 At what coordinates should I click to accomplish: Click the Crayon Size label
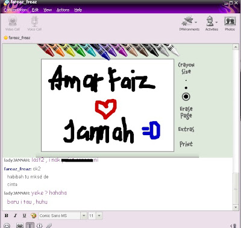point(186,68)
